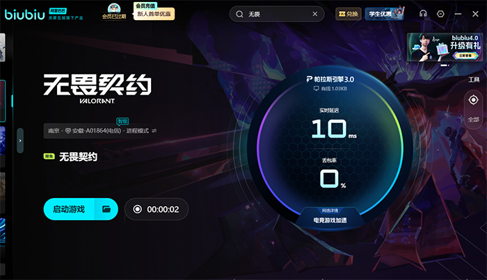
Task: Click the biubiu logo
Action: 25,14
